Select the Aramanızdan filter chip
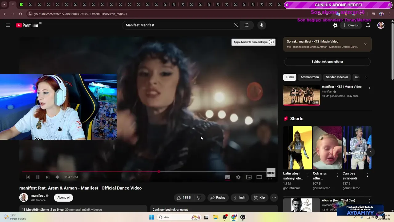Screen dimensions: 394x222 pos(310,77)
